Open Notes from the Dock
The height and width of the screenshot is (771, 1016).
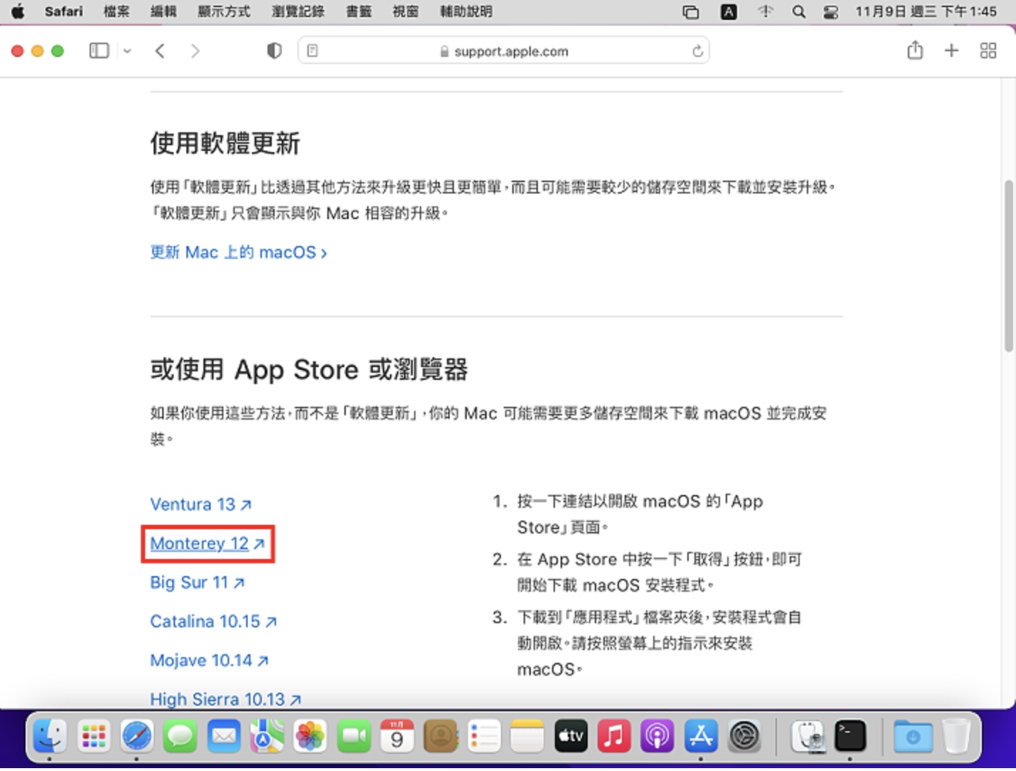coord(527,736)
